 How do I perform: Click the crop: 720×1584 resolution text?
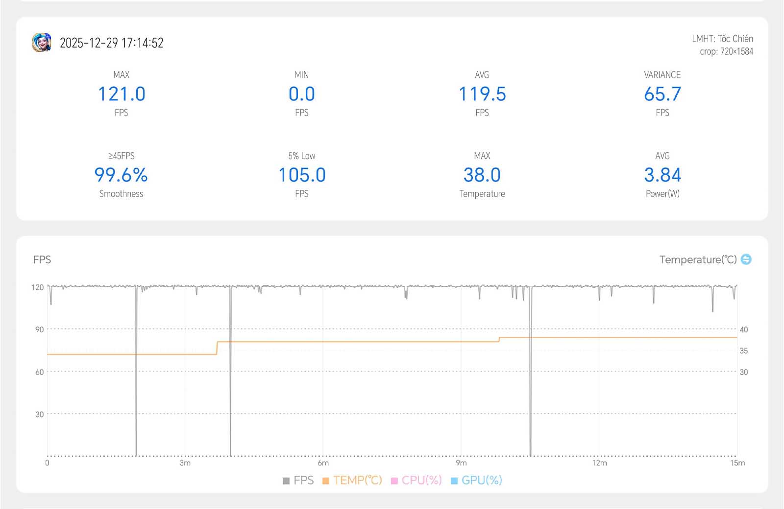click(x=726, y=51)
